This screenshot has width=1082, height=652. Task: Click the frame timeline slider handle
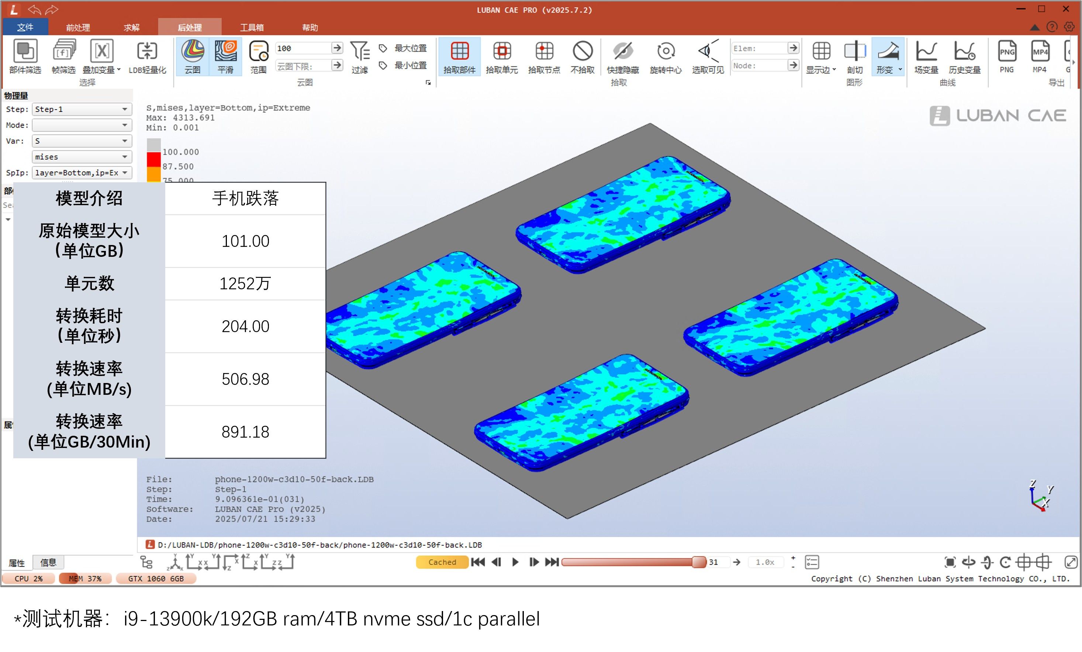tap(698, 562)
